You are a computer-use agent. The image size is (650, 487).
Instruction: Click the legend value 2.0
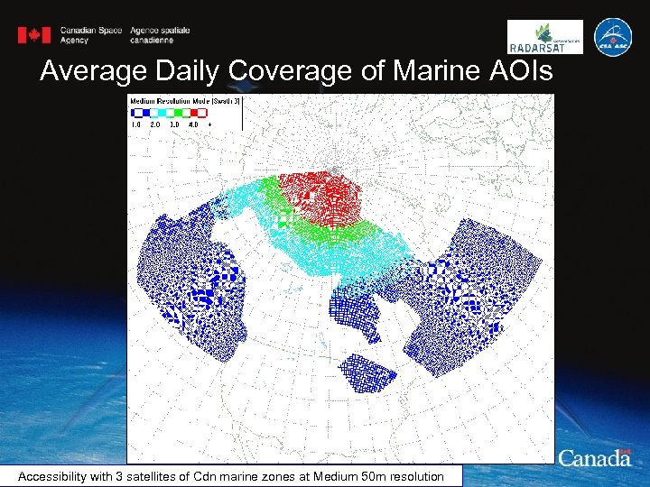tap(155, 124)
